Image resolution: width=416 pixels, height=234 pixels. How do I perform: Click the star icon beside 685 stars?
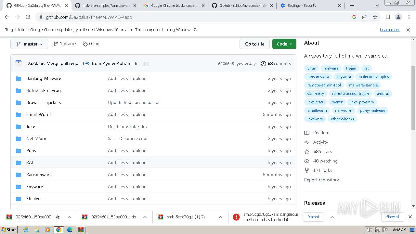tap(307, 151)
